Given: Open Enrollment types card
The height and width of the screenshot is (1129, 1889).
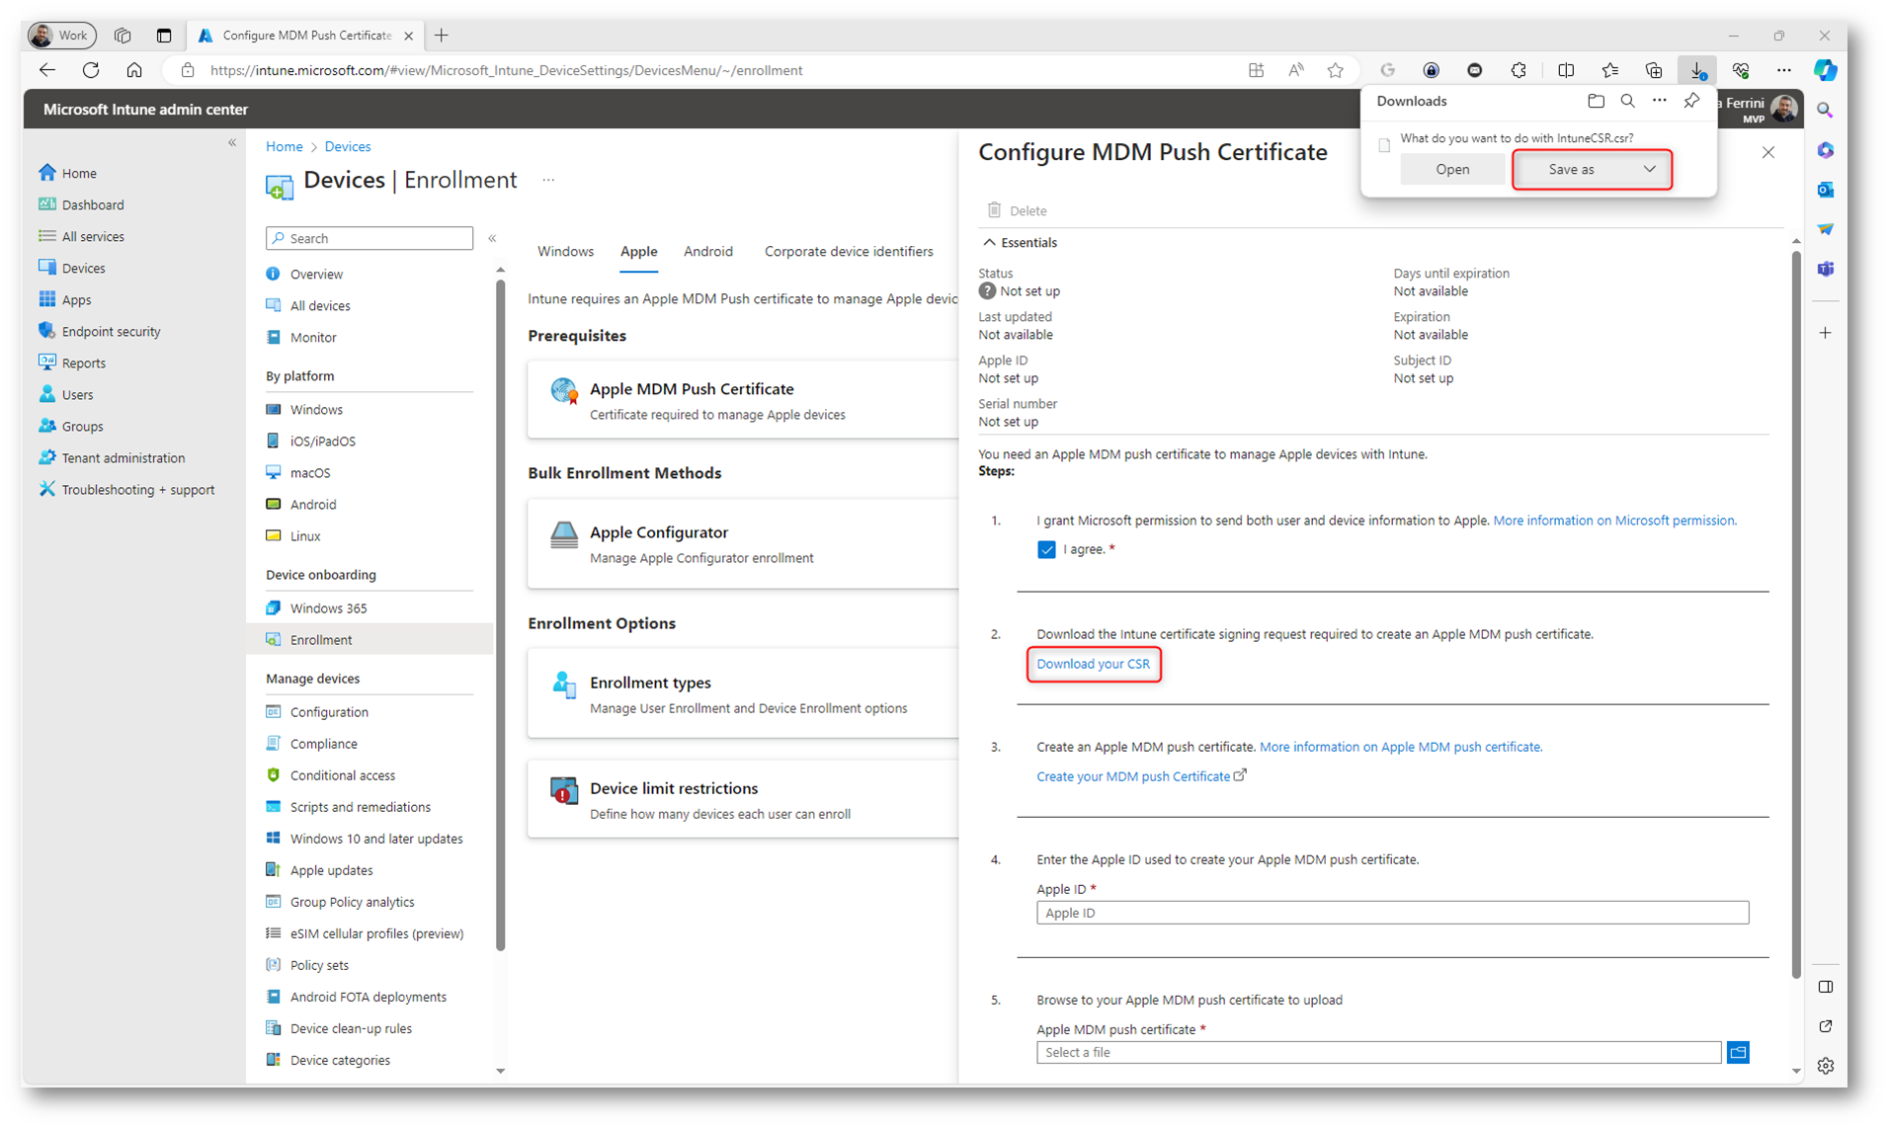Looking at the screenshot, I should pyautogui.click(x=743, y=693).
